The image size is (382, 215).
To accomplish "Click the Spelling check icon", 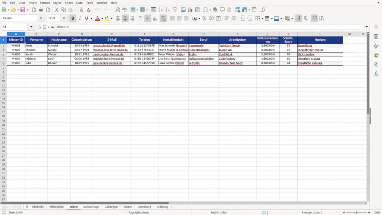I will coord(125,10).
